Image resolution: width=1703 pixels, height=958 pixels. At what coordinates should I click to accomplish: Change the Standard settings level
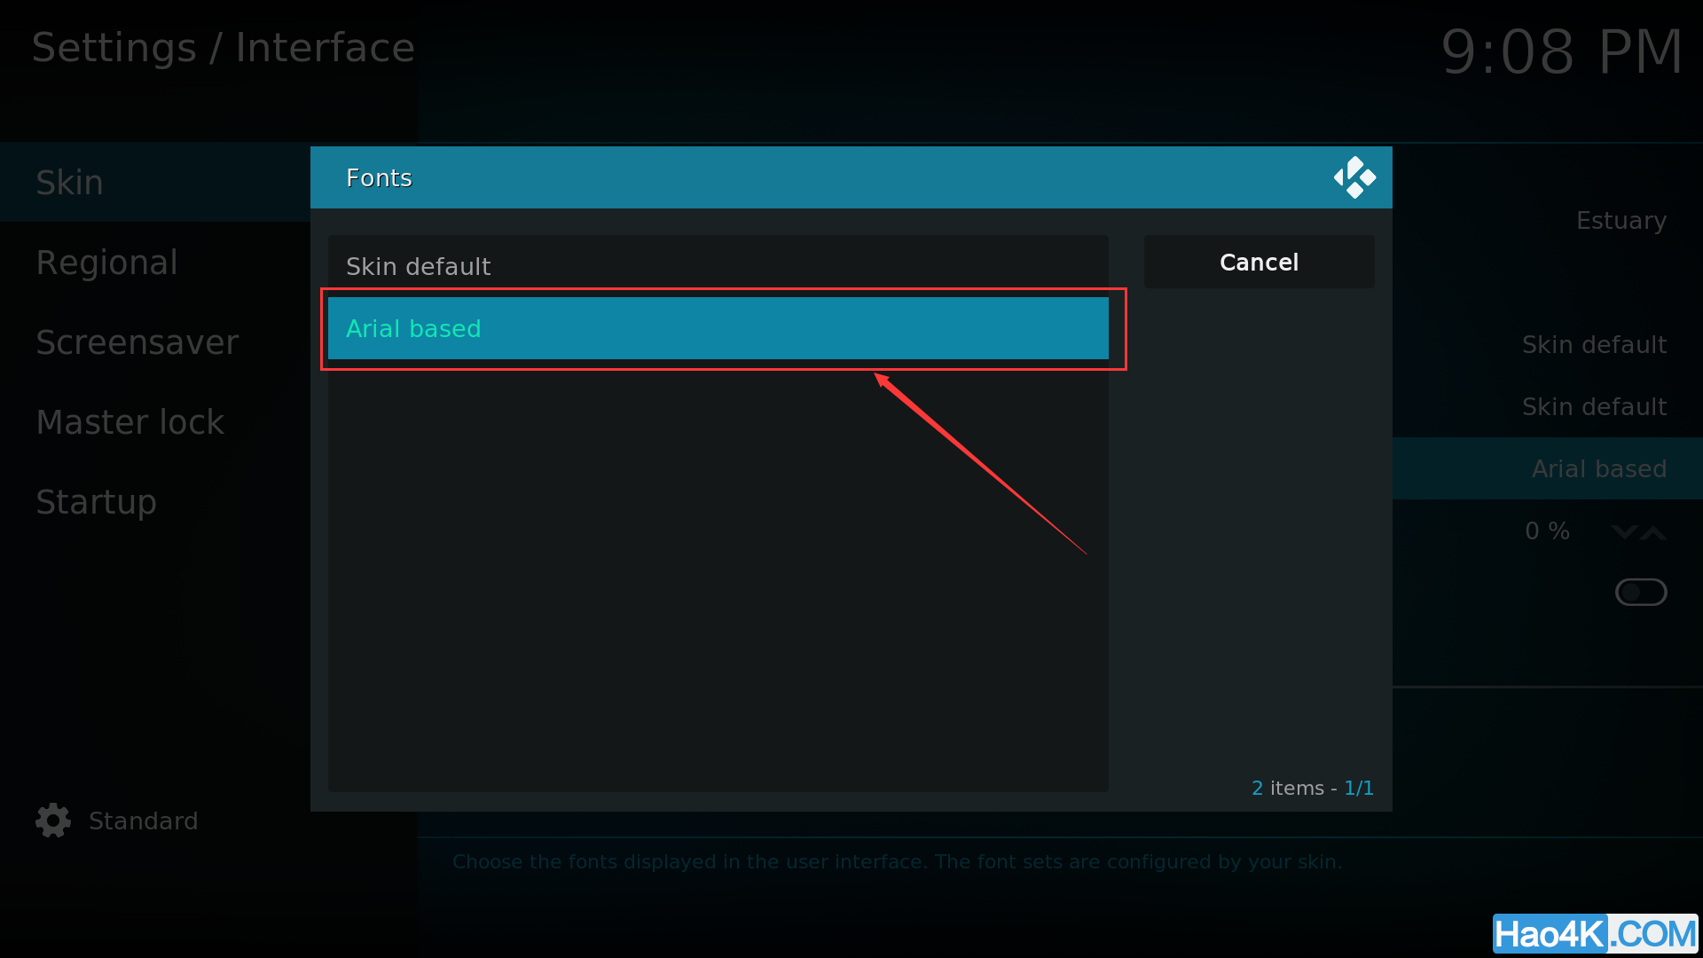click(143, 821)
